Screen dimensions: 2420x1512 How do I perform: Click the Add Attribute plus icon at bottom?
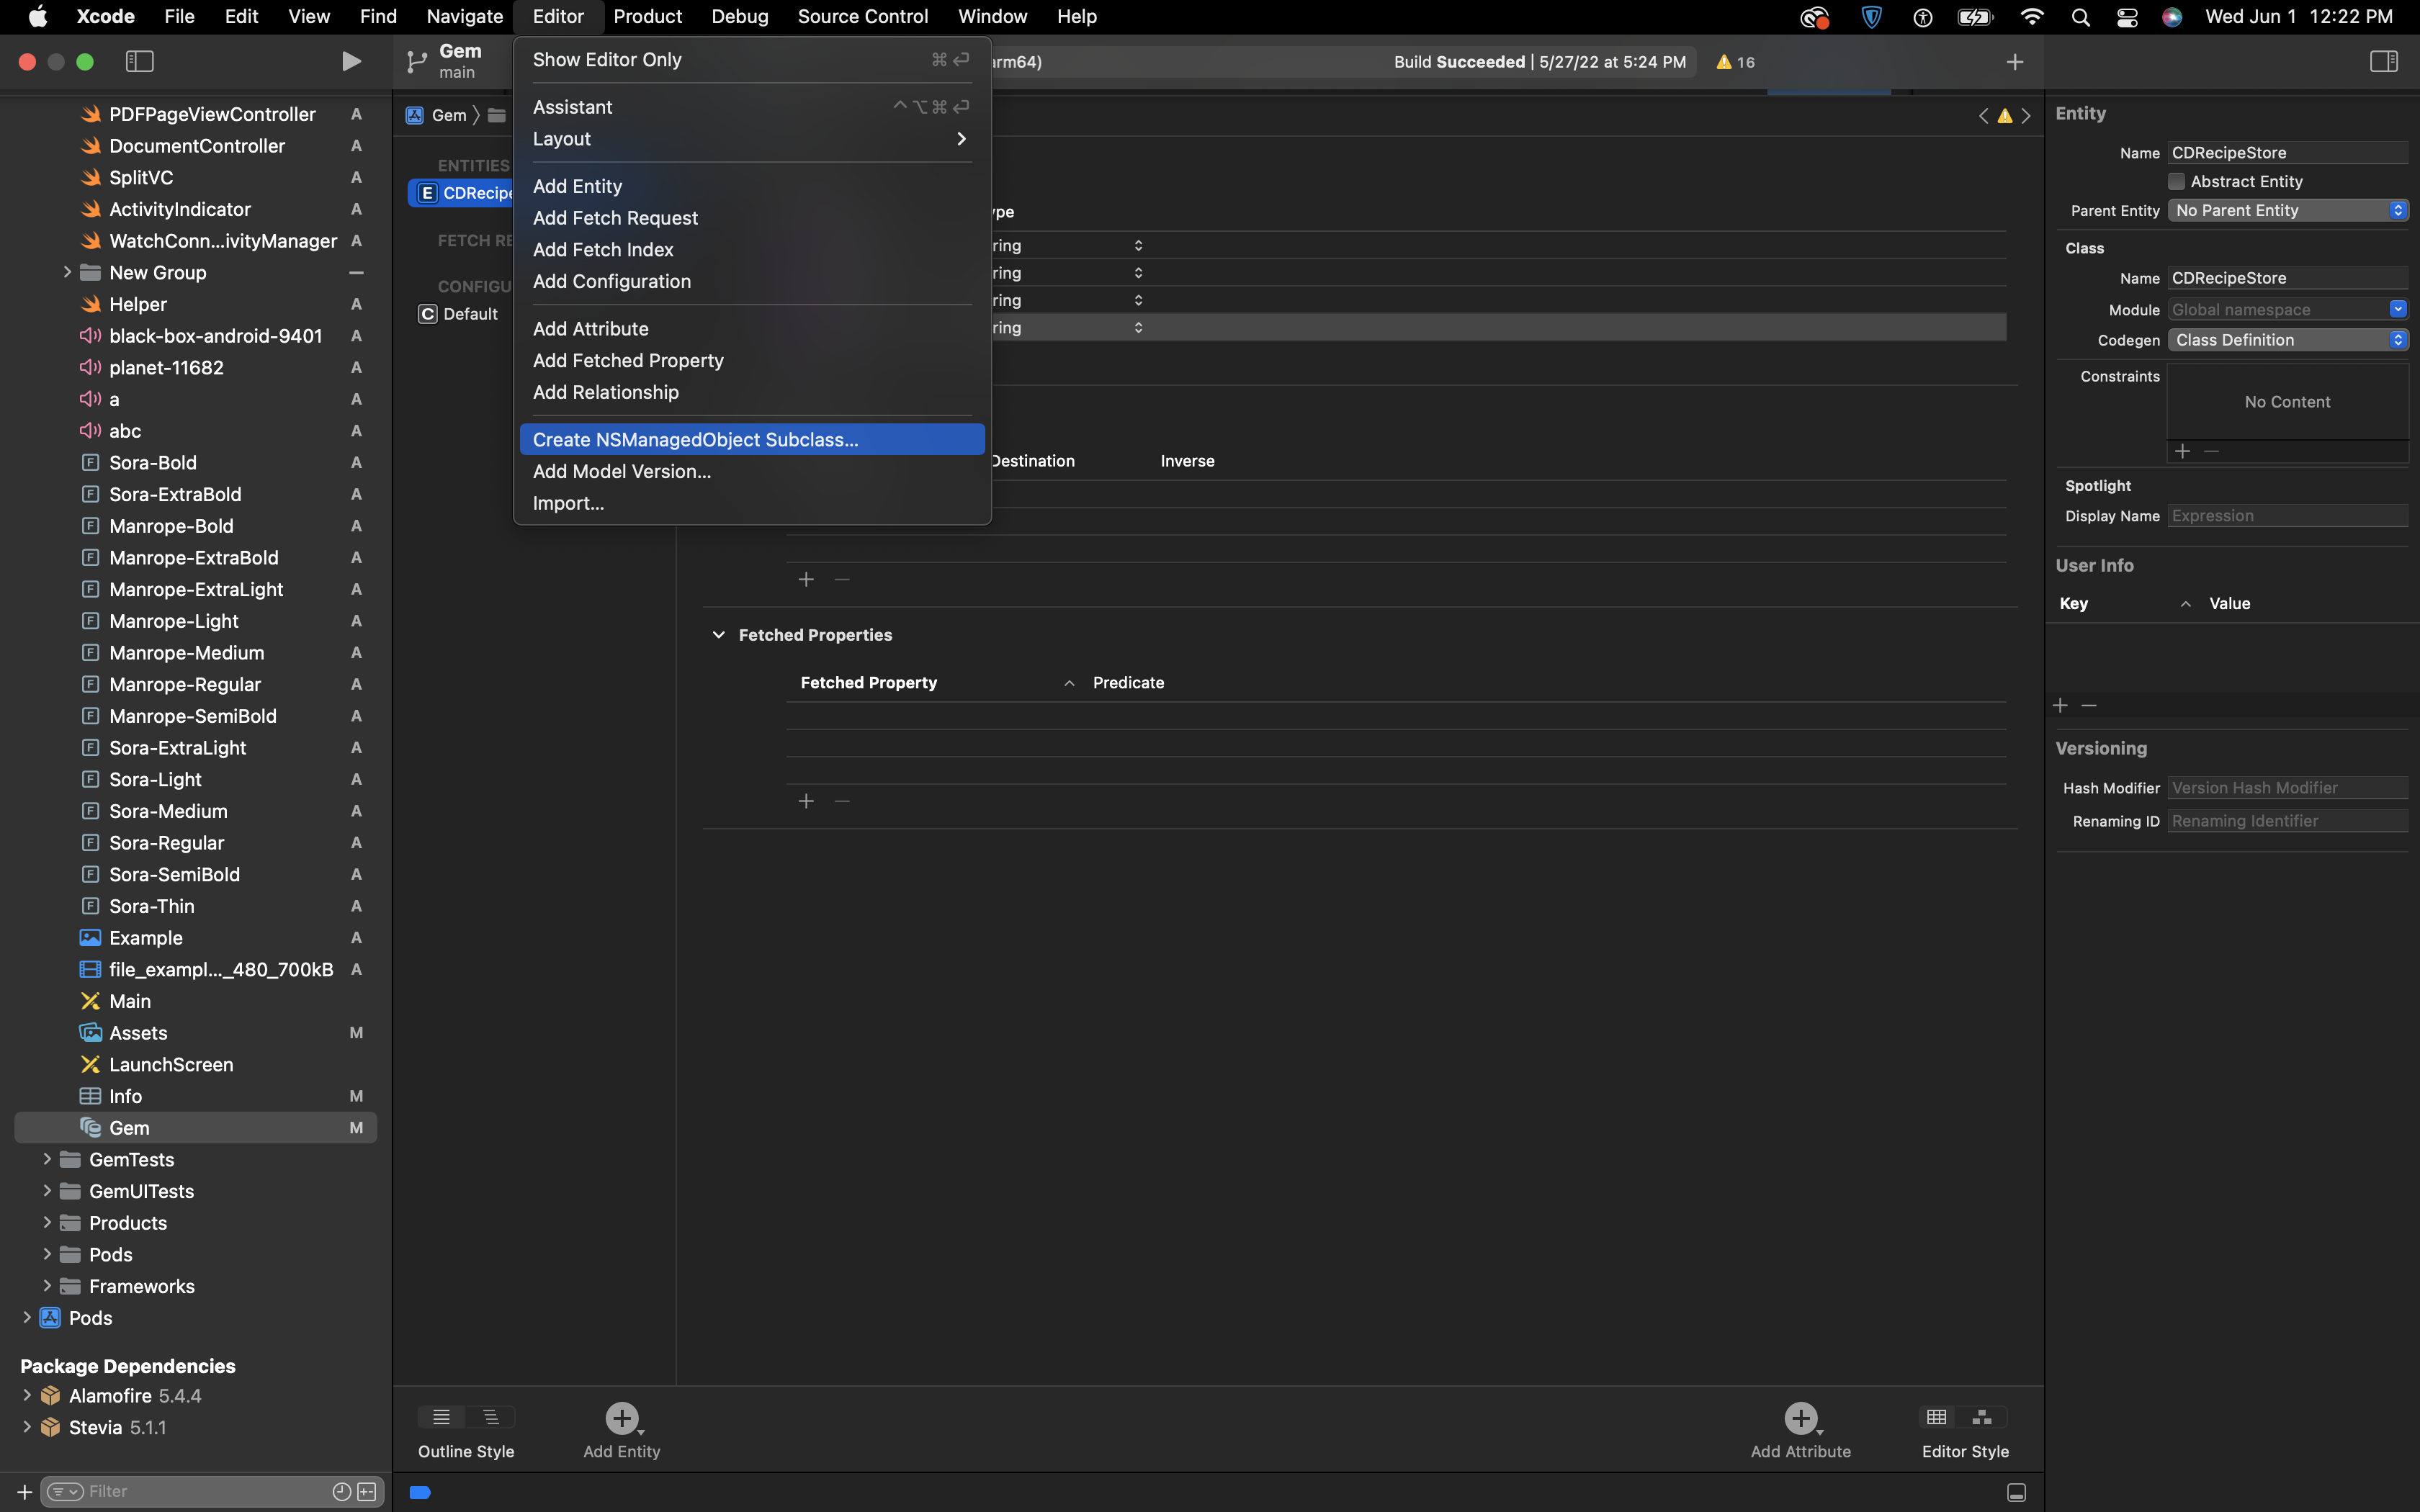(1801, 1419)
